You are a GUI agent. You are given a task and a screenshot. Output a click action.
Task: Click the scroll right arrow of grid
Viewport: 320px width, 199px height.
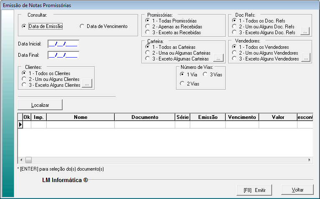click(x=309, y=160)
